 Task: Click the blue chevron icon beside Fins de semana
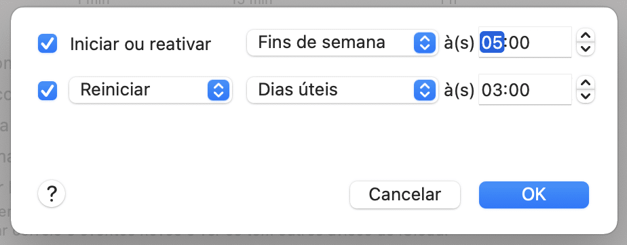point(424,42)
